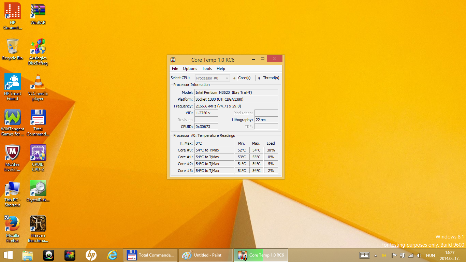Click the volume speaker tray icon
This screenshot has height=262, width=466.
[x=419, y=255]
